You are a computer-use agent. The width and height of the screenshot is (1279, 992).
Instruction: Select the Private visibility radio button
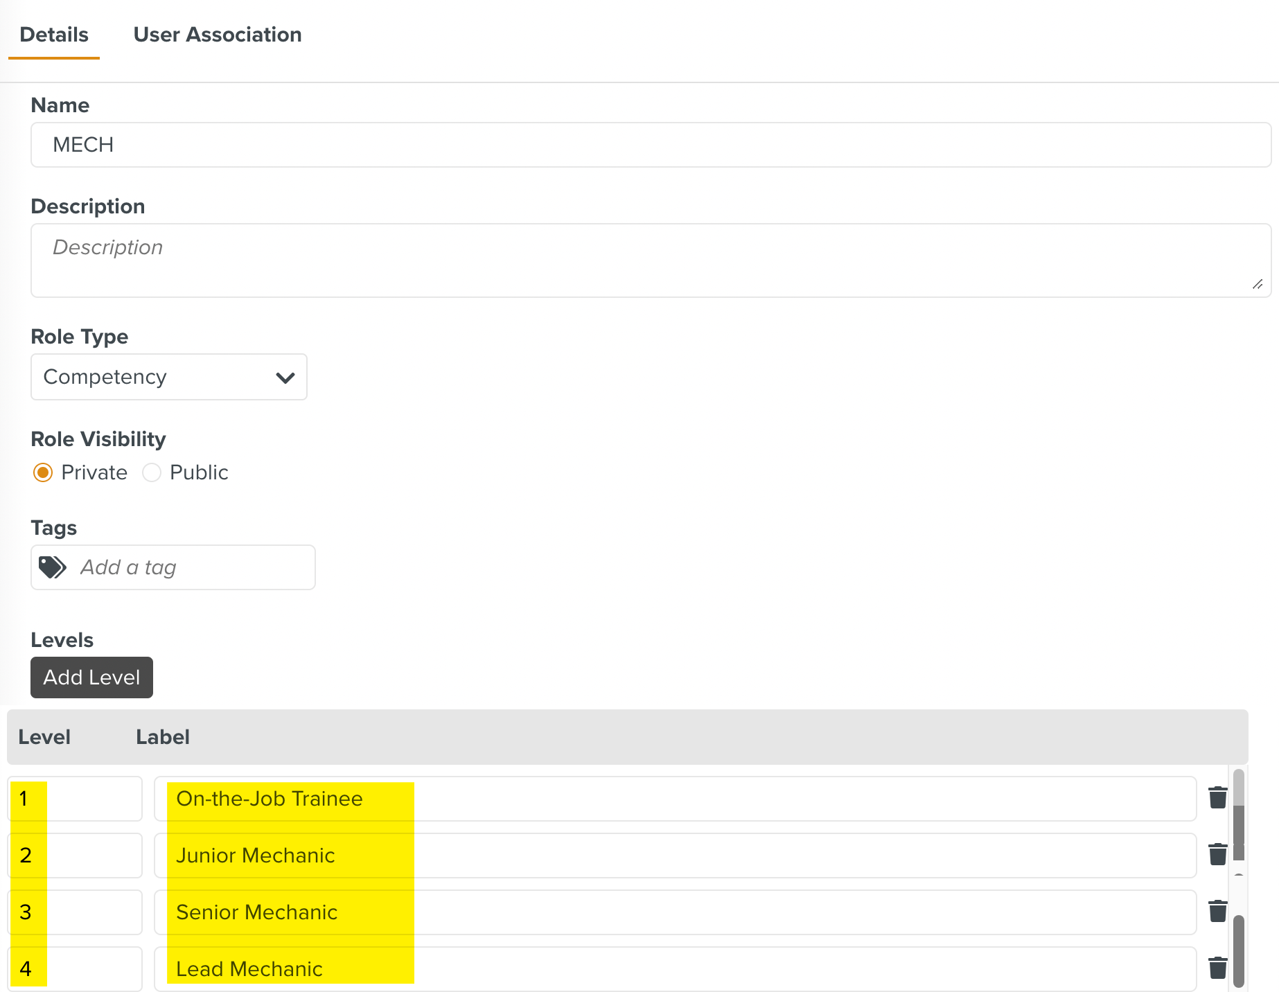click(x=43, y=472)
